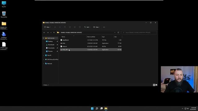198x111 pixels.
Task: Collapse the Quick access tree node
Action: (44, 38)
